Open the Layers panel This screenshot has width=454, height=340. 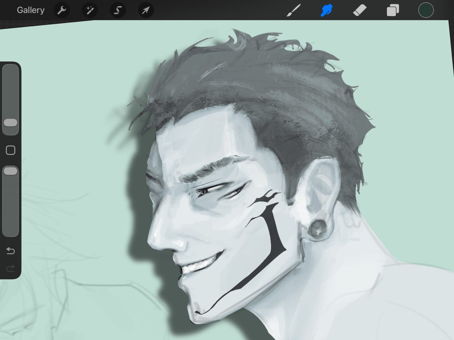click(393, 11)
